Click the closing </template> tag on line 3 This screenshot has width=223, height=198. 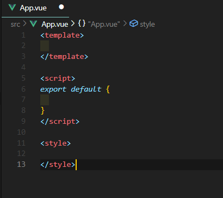64,57
